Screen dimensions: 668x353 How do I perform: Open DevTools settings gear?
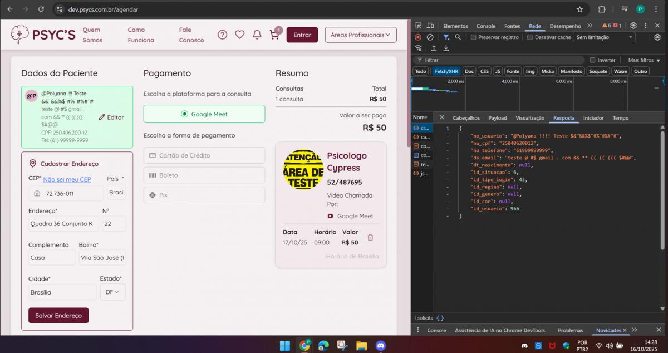pyautogui.click(x=633, y=26)
